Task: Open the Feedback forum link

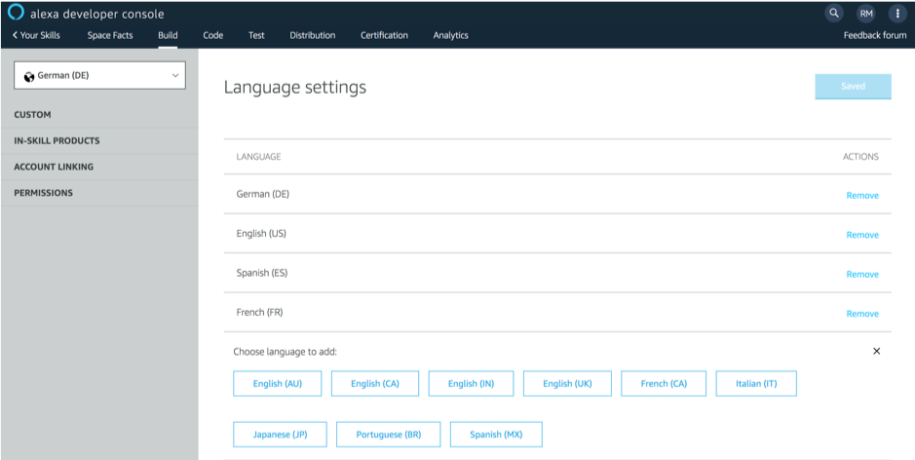Action: pyautogui.click(x=874, y=35)
